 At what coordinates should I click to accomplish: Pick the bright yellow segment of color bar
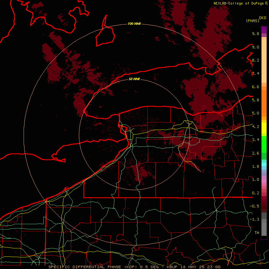(264, 128)
